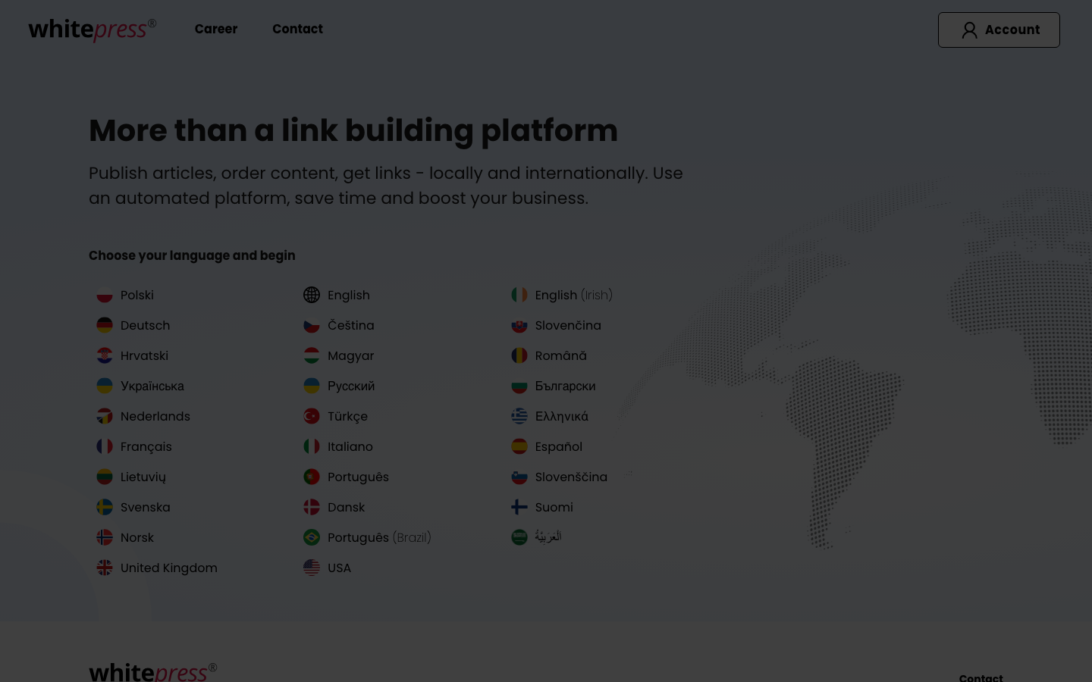Select Ελληνικά text link
This screenshot has height=682, width=1092.
point(562,416)
